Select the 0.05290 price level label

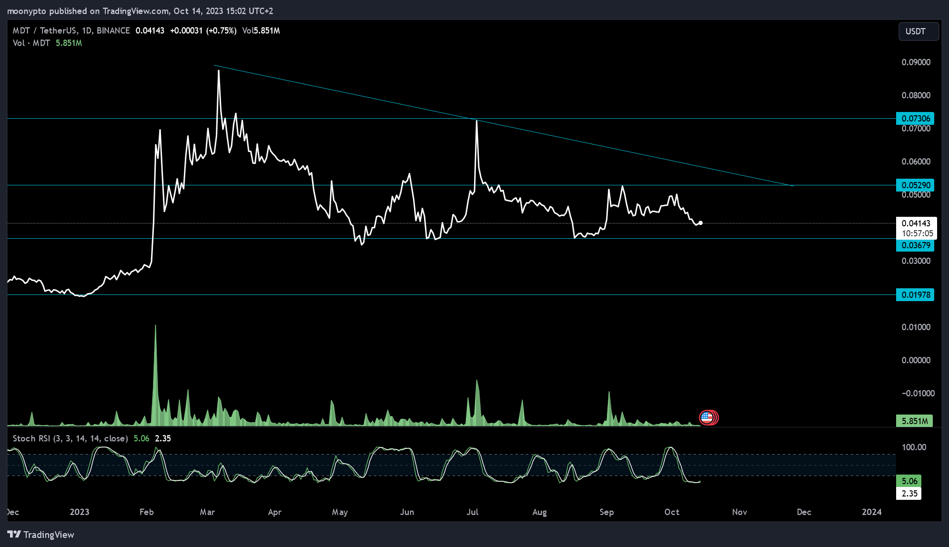pos(915,185)
